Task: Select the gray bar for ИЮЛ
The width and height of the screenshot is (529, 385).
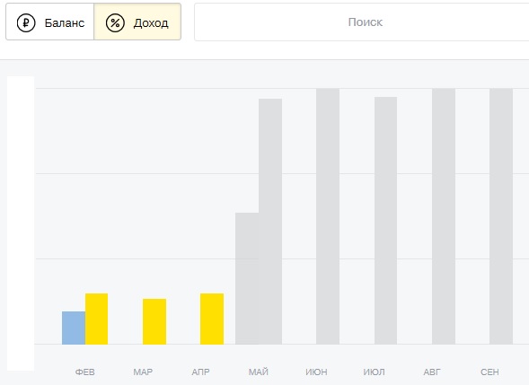Action: [385, 221]
